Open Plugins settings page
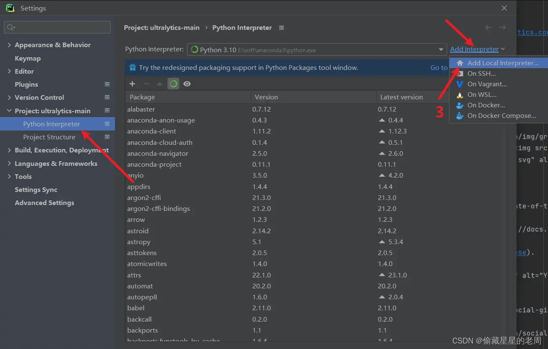Screen dimensions: 548x349 click(26, 84)
